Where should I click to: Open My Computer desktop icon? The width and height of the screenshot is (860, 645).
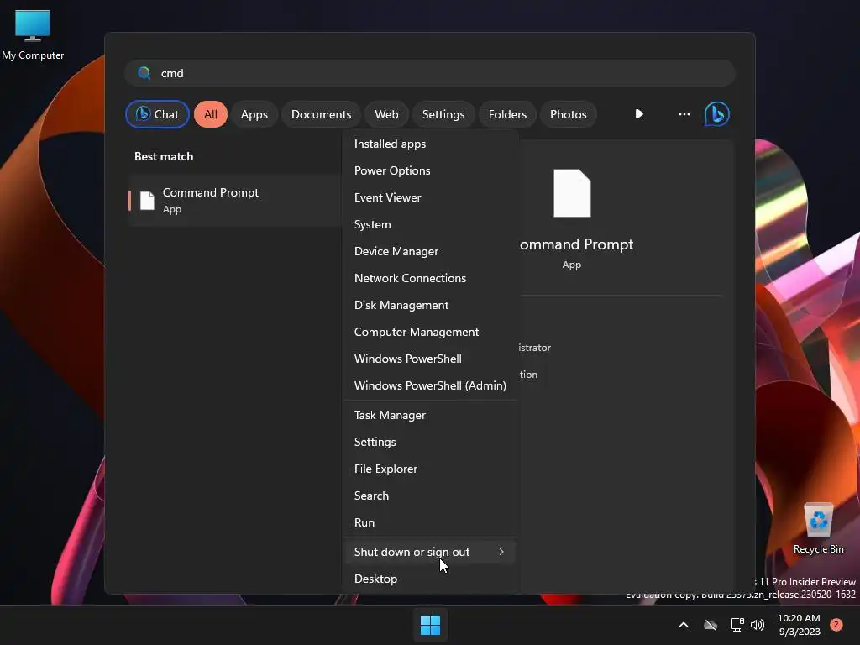[33, 34]
